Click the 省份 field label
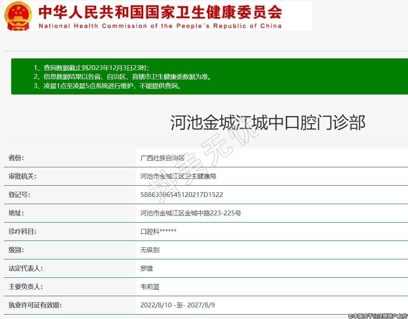 (16, 158)
